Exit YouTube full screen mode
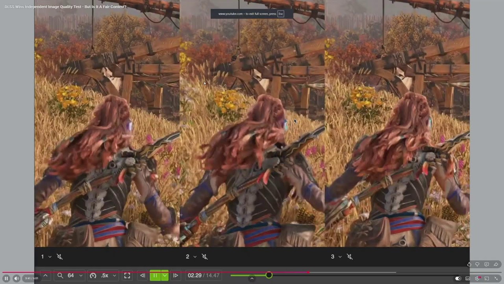 click(497, 278)
